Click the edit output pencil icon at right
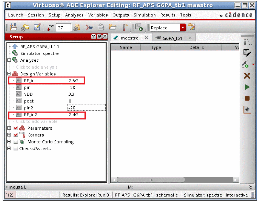Viewport: 259px width, 201px height. [x=247, y=53]
